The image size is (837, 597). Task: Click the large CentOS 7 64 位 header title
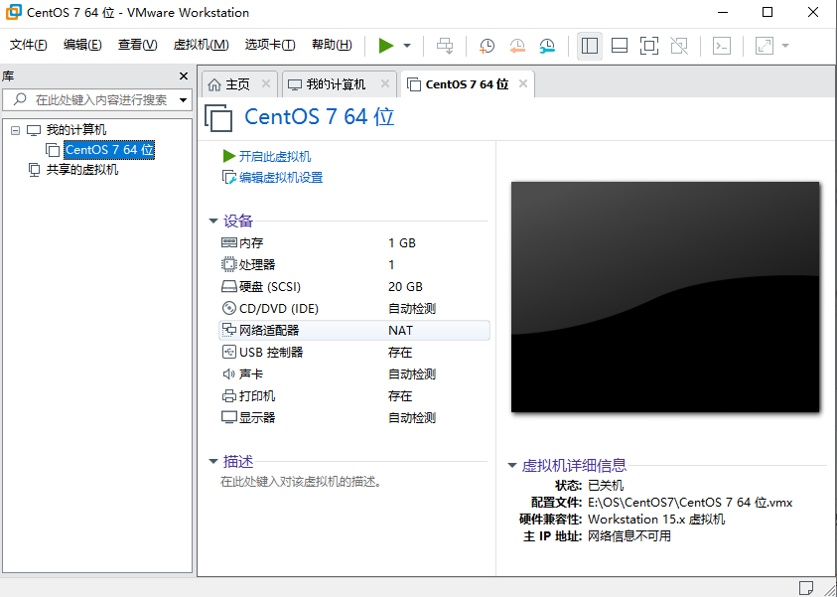tap(320, 116)
